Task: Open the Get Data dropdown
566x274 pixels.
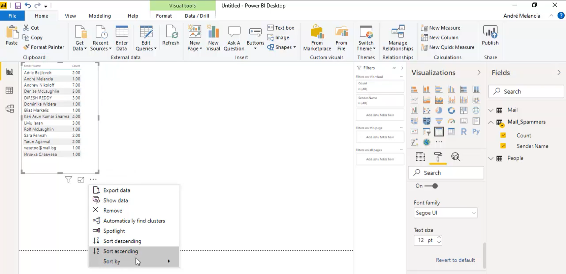Action: tap(80, 38)
